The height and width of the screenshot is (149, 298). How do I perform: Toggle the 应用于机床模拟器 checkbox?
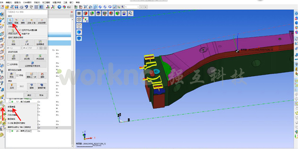click(x=20, y=30)
